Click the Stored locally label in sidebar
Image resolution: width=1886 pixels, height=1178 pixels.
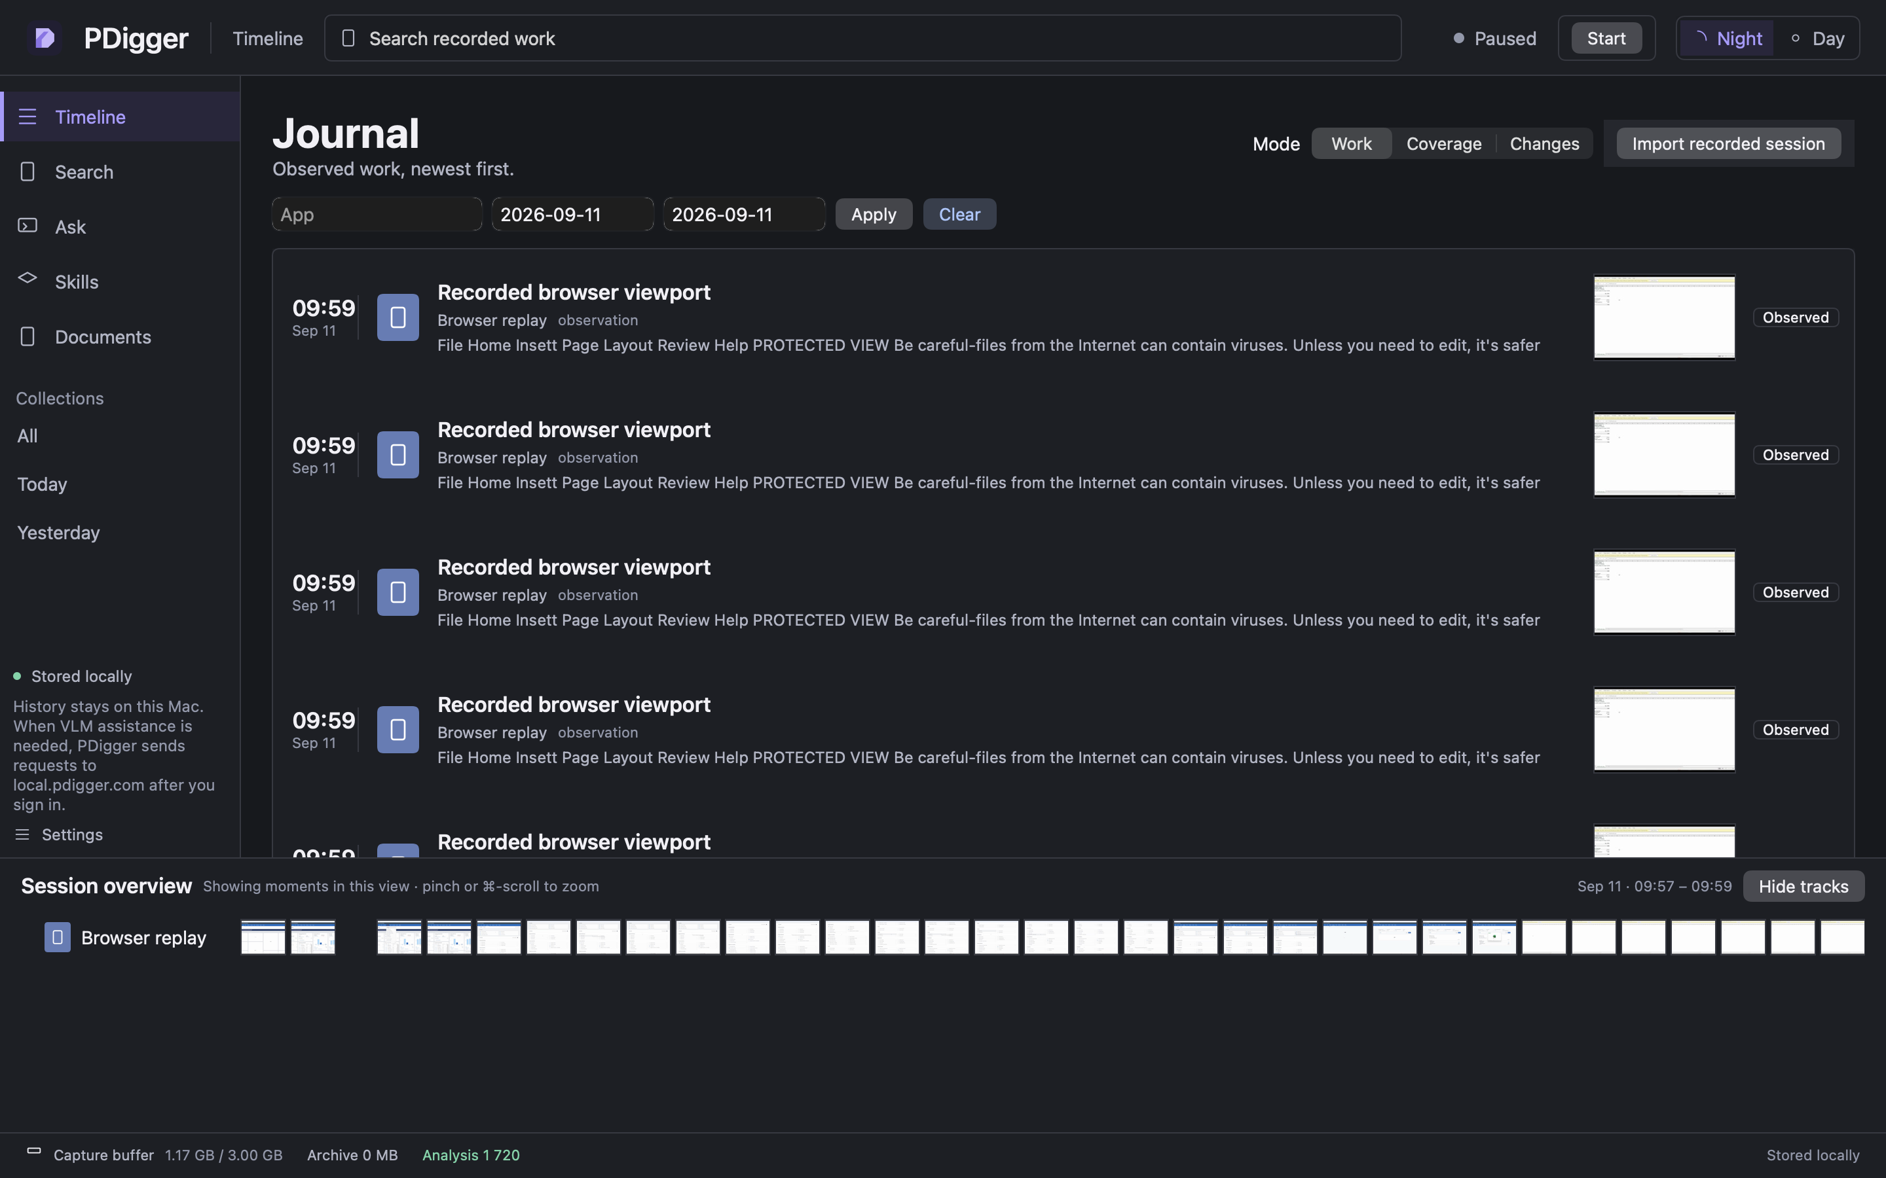click(x=82, y=676)
